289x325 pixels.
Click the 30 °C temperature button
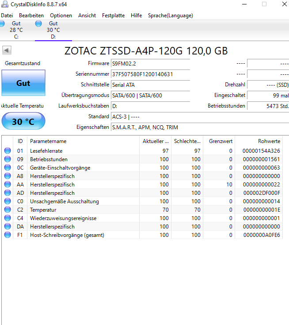tap(23, 121)
